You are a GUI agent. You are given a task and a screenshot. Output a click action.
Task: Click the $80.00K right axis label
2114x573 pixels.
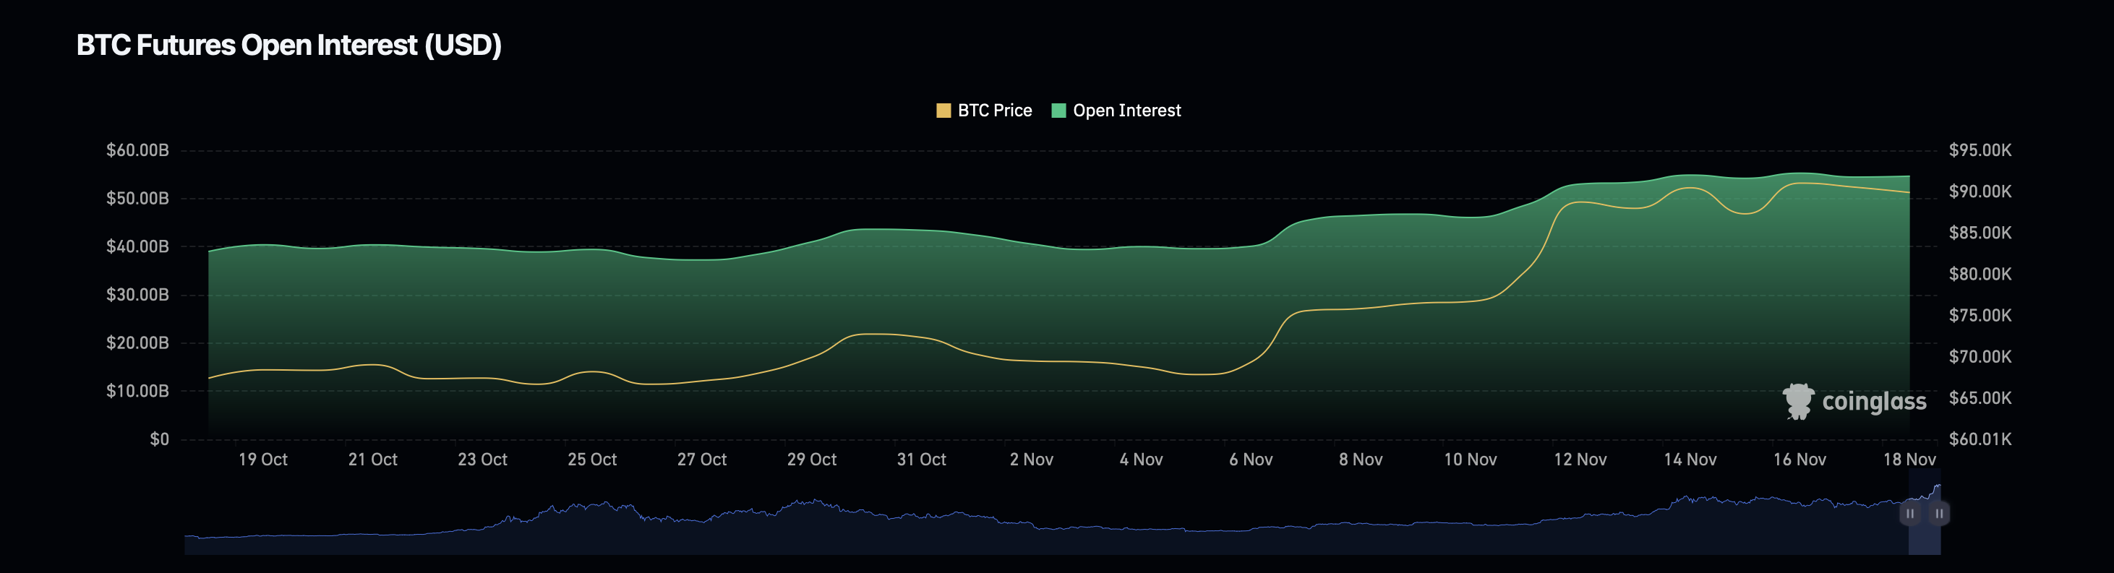[1980, 274]
